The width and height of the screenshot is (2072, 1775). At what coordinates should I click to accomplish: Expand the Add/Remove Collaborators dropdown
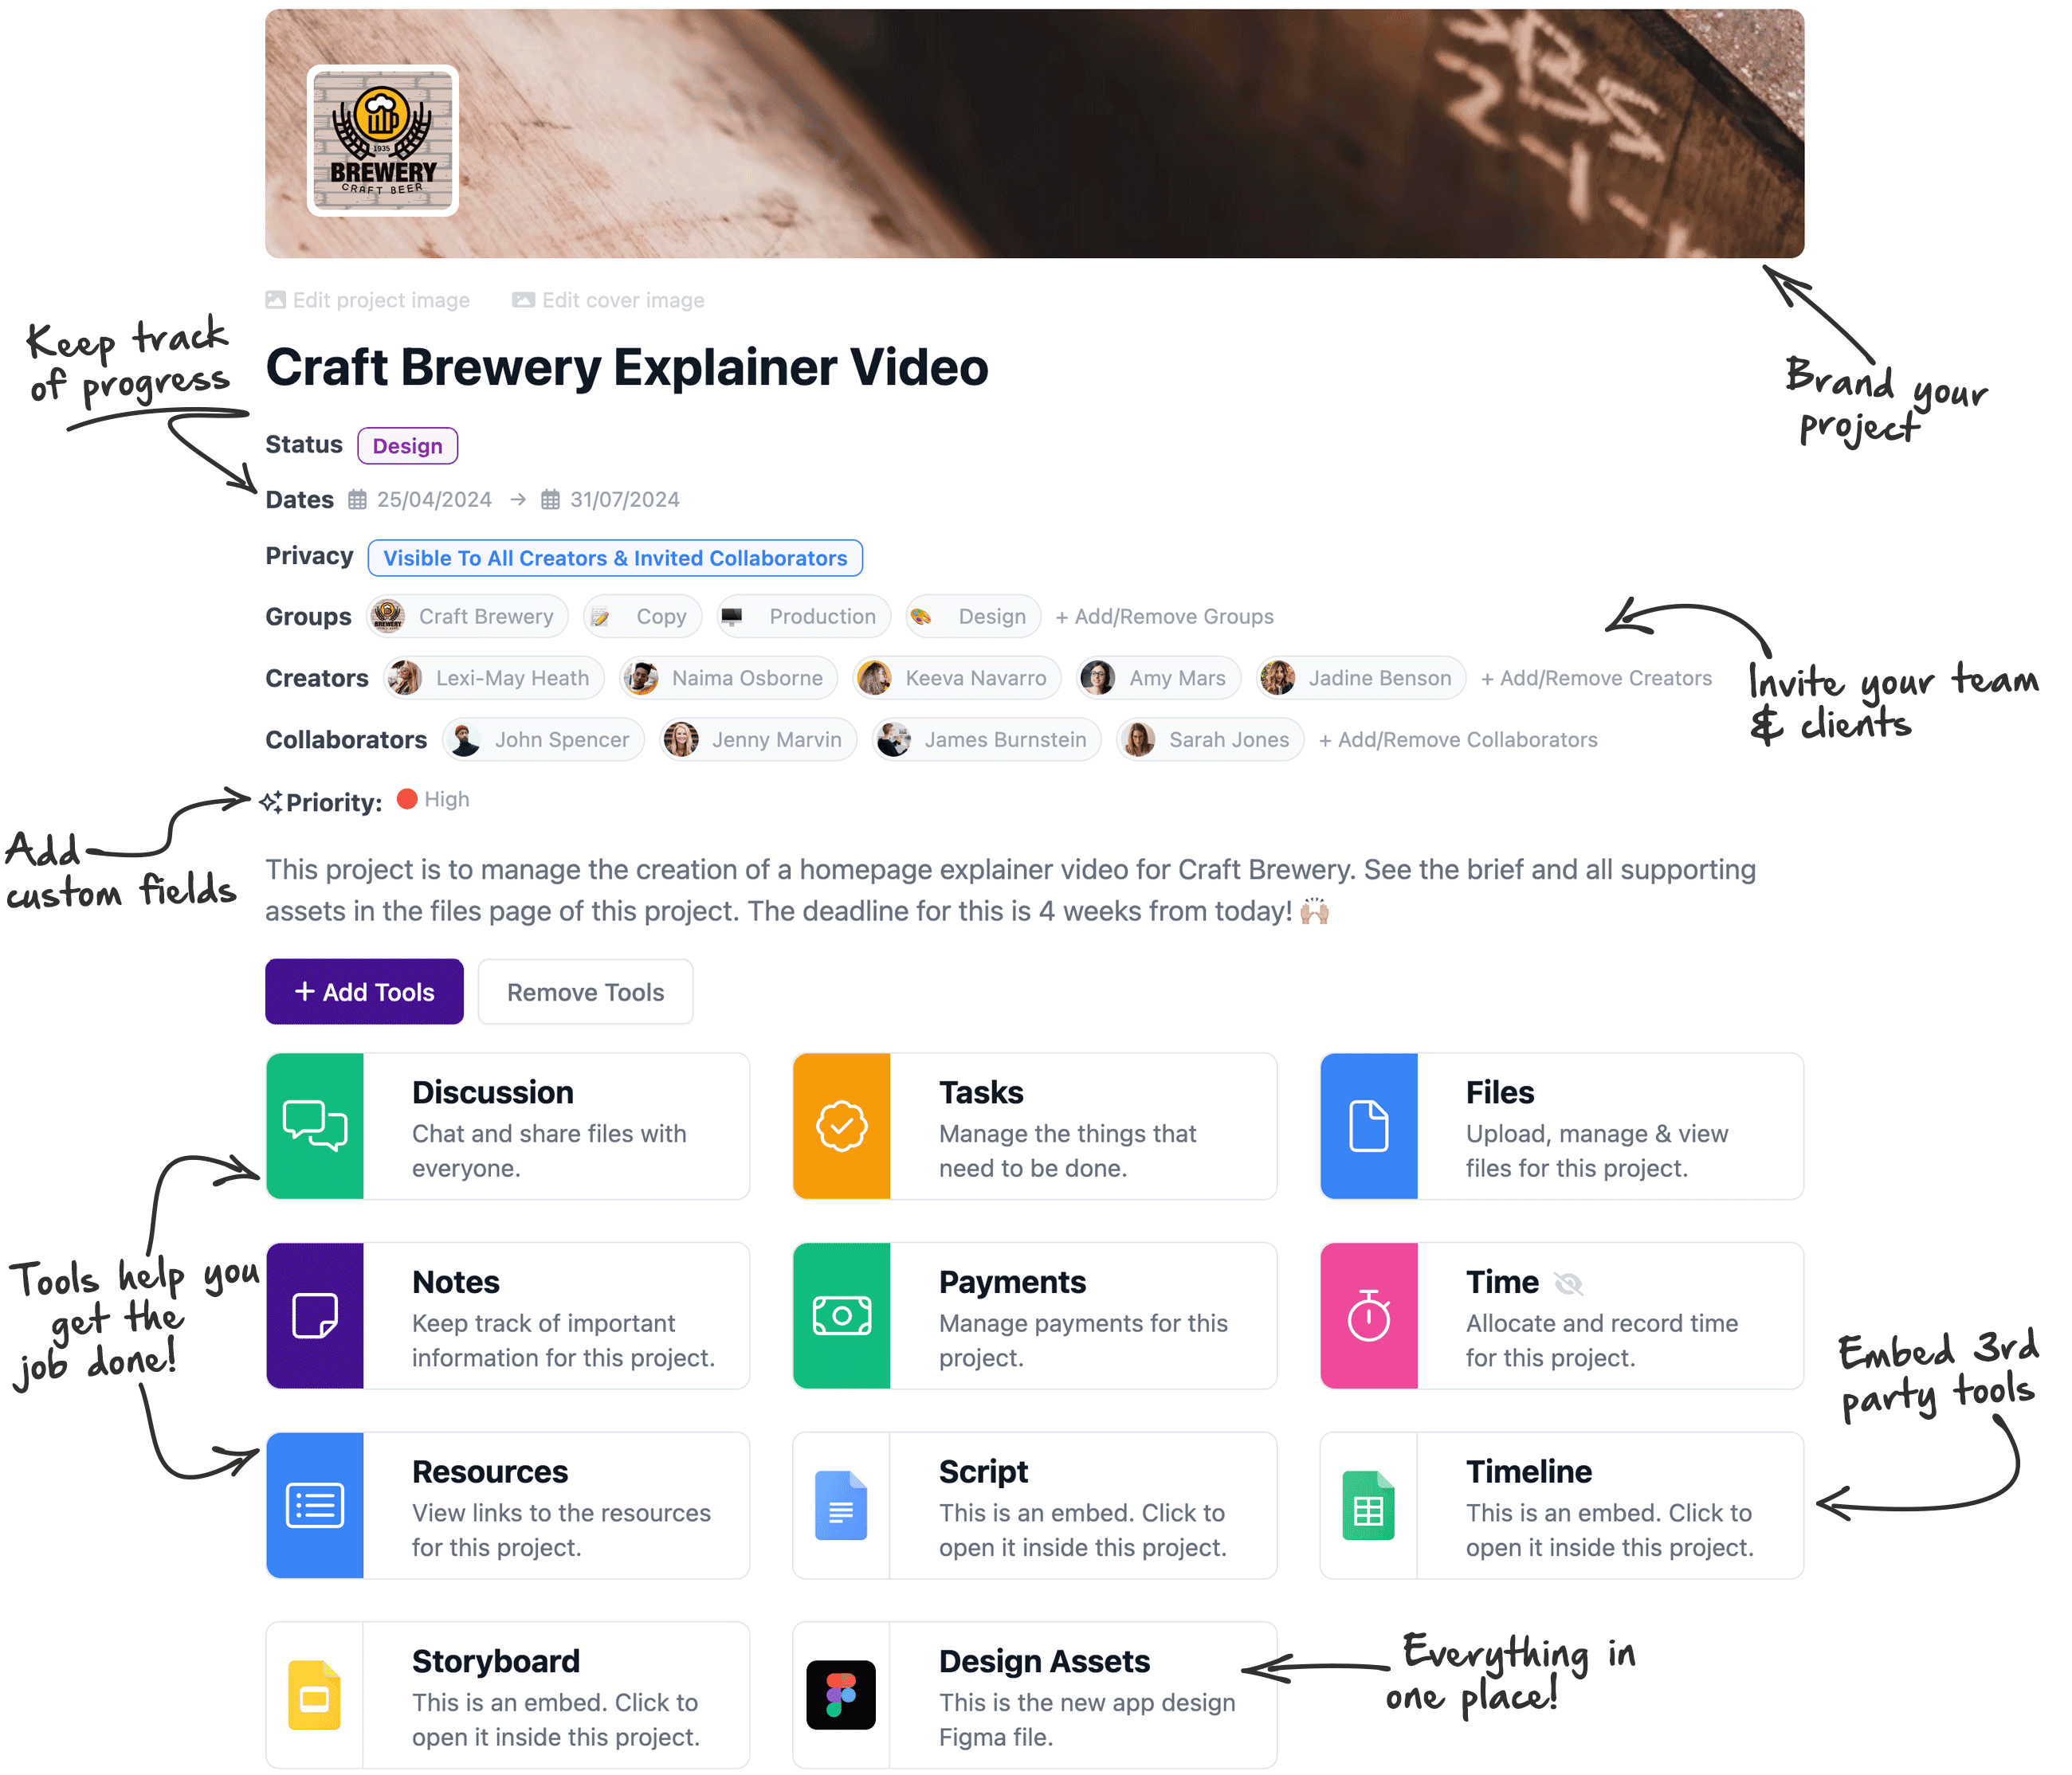pyautogui.click(x=1461, y=739)
